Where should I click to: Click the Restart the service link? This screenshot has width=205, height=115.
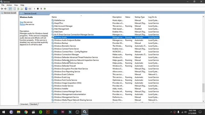(x=22, y=24)
